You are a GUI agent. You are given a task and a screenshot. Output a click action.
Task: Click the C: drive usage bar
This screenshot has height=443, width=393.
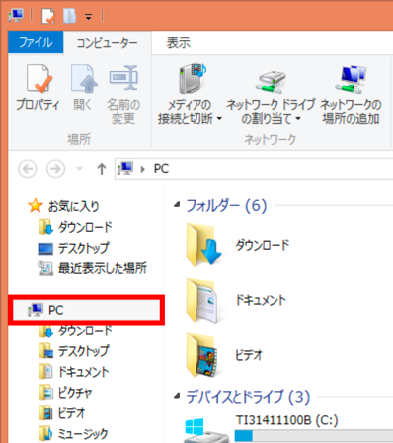click(x=314, y=436)
